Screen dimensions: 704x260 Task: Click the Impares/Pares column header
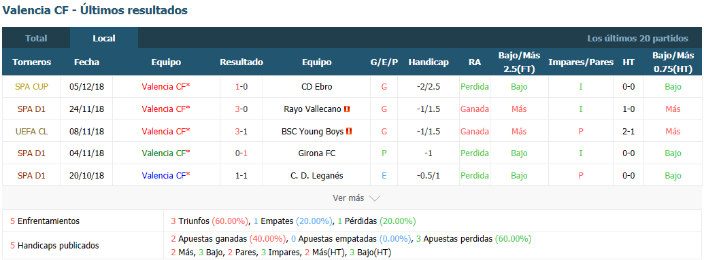tap(581, 62)
